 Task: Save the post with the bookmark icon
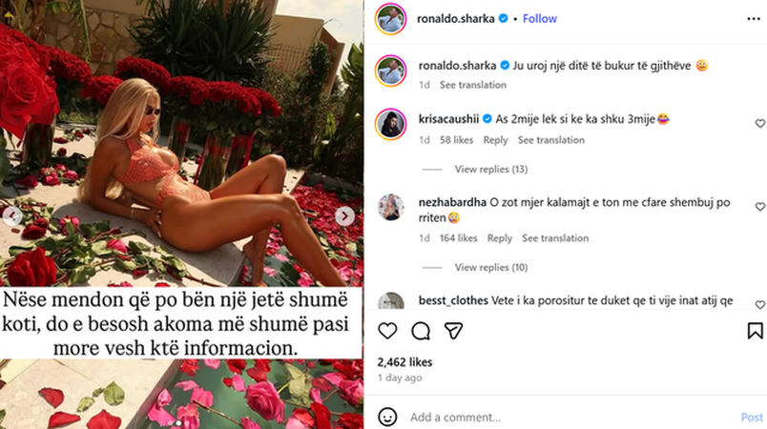(755, 331)
